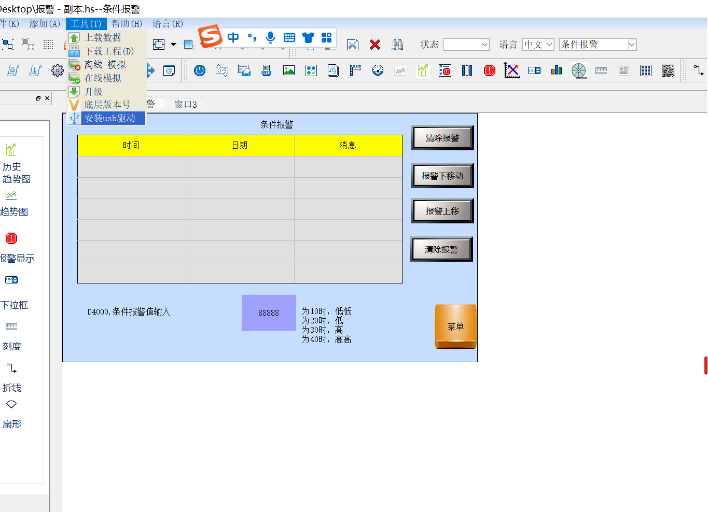Open the 帮助(H) menu
Viewport: 708px width, 512px height.
(127, 24)
